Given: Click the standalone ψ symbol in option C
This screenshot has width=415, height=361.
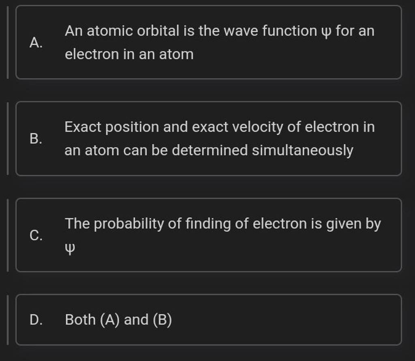Looking at the screenshot, I should [x=70, y=247].
